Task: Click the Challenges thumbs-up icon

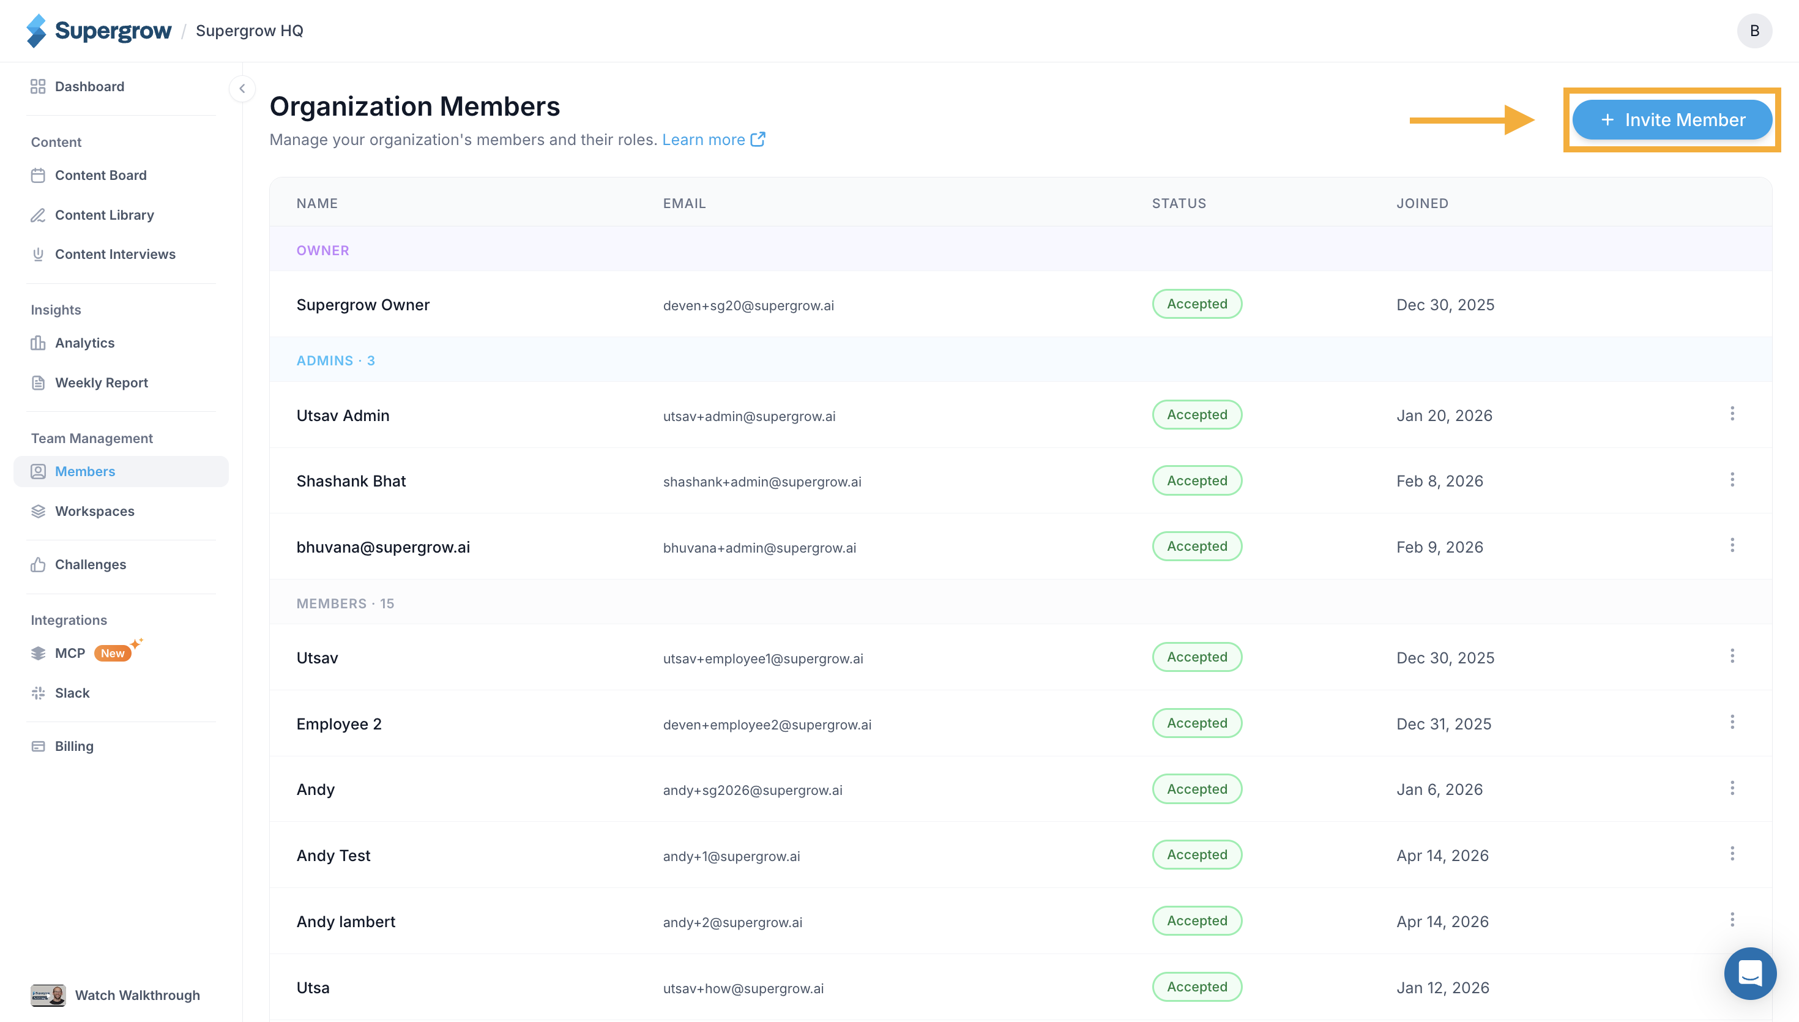Action: 38,565
